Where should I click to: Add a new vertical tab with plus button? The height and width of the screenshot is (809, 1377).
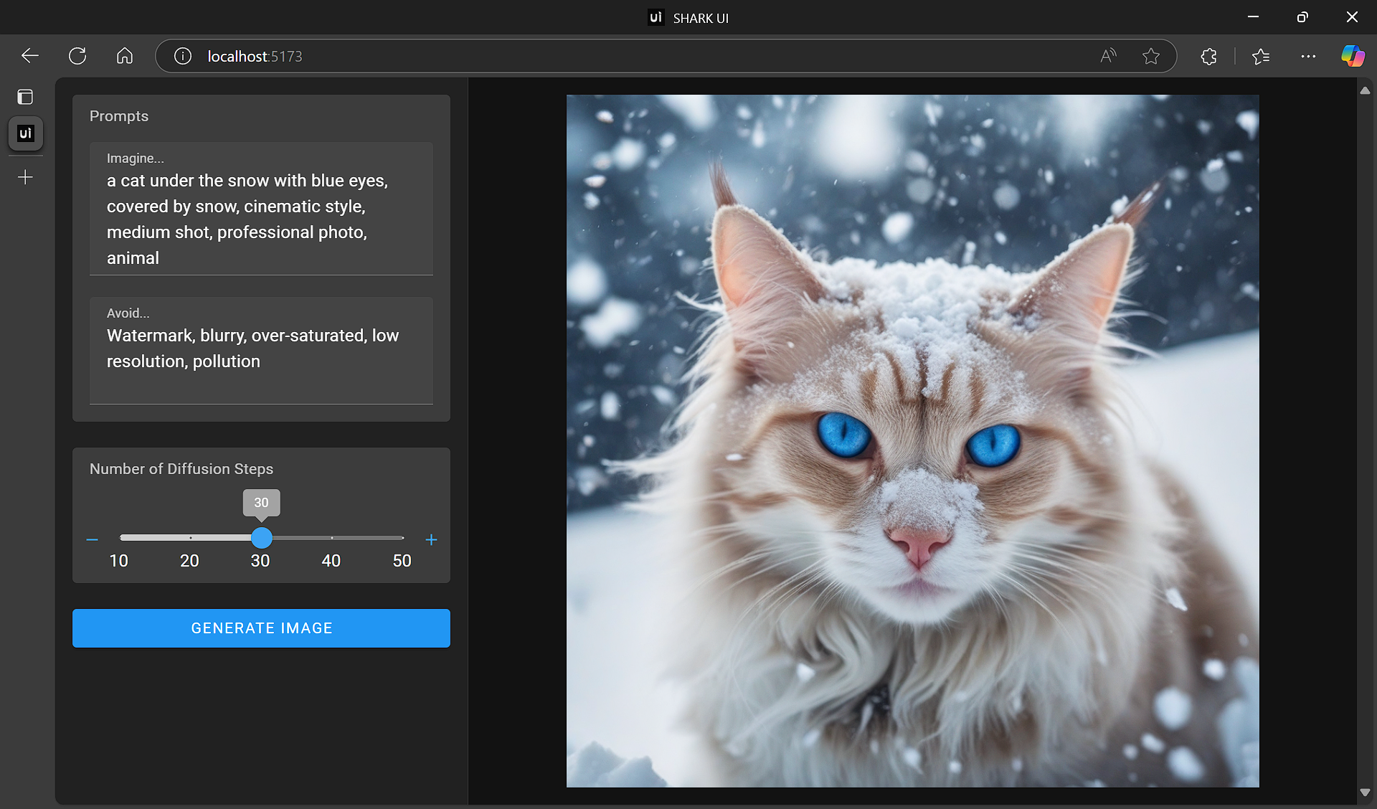pyautogui.click(x=25, y=177)
